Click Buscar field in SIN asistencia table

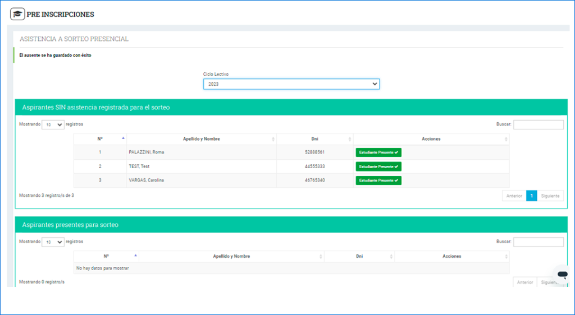(x=538, y=124)
